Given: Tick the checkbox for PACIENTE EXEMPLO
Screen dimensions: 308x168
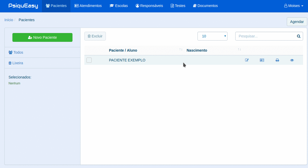Looking at the screenshot, I should tap(89, 60).
